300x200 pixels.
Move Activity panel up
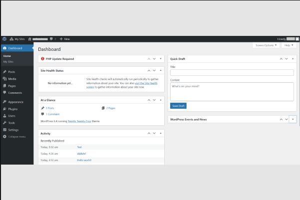click(x=149, y=133)
